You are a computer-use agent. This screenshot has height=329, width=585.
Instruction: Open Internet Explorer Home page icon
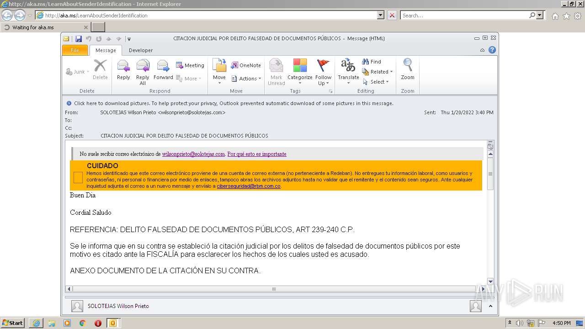[x=555, y=16]
